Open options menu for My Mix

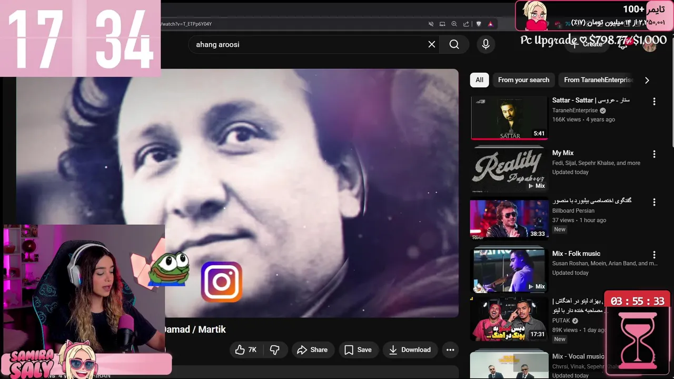click(654, 154)
